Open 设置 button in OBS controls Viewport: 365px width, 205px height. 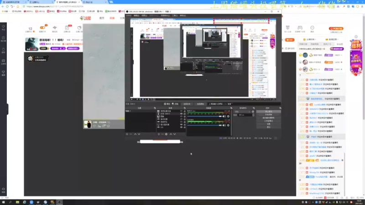pyautogui.click(x=268, y=124)
